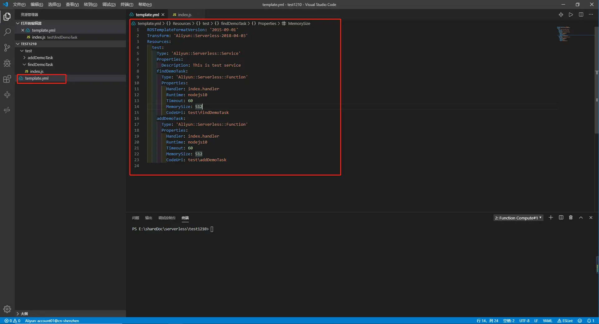Open the editor More Actions ellipsis
599x324 pixels.
point(591,15)
